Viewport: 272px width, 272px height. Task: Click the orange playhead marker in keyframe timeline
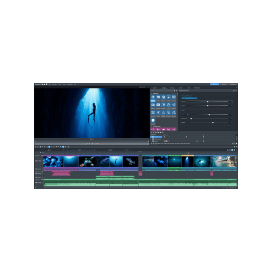(204, 135)
